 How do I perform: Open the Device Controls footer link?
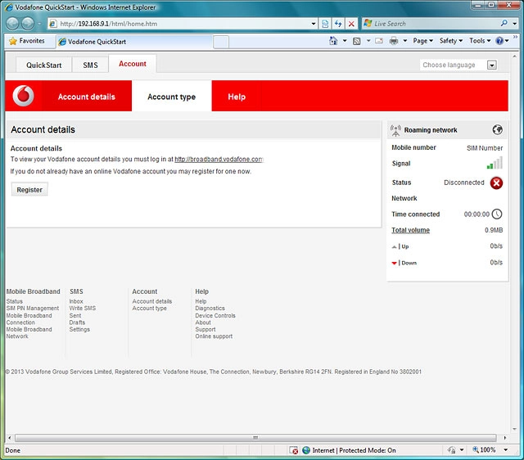215,315
